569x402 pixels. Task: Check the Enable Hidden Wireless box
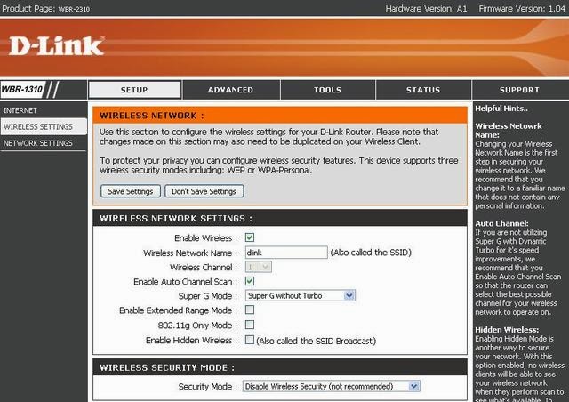point(250,340)
